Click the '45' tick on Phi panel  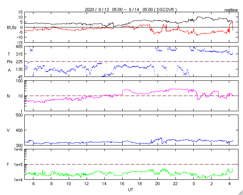tap(20, 77)
